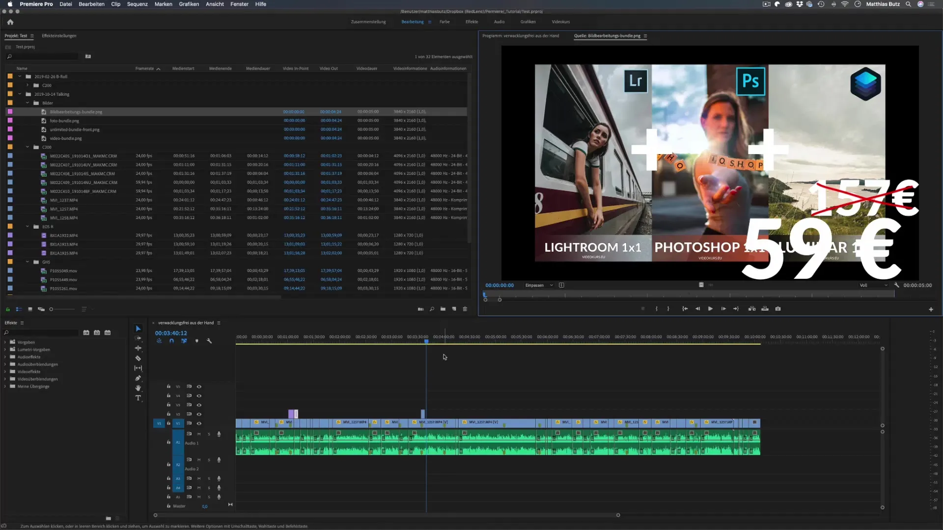Select the Pen tool
The image size is (943, 530).
tap(138, 378)
